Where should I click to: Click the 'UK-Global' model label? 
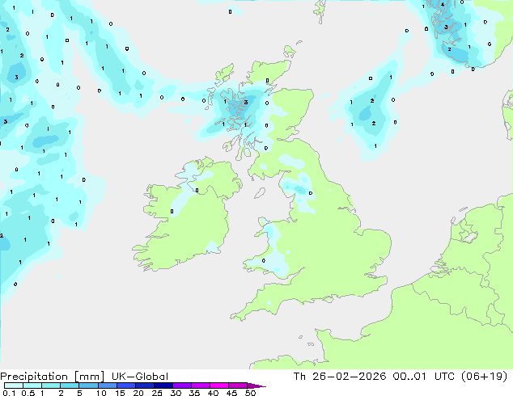coord(140,377)
